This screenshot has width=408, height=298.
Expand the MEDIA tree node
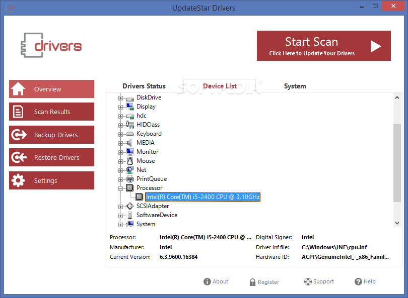coord(120,144)
